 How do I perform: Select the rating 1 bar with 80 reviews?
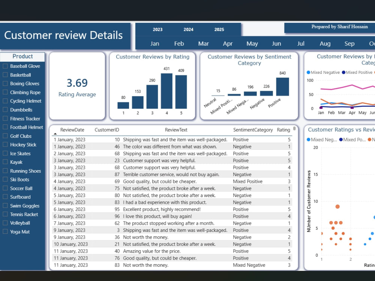point(123,105)
